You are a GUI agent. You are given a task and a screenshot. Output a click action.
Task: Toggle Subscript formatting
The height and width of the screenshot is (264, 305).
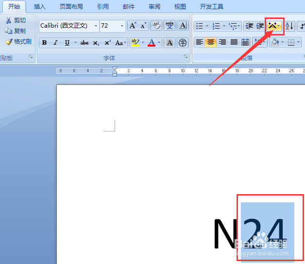(96, 43)
